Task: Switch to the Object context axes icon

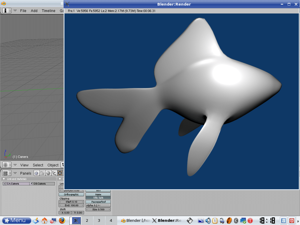Action: 54,173
